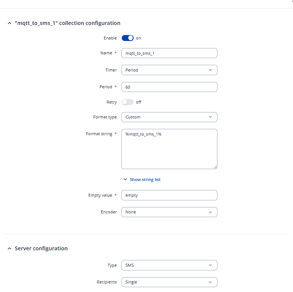This screenshot has height=292, width=293.
Task: Open the Recipients dropdown
Action: pyautogui.click(x=169, y=282)
